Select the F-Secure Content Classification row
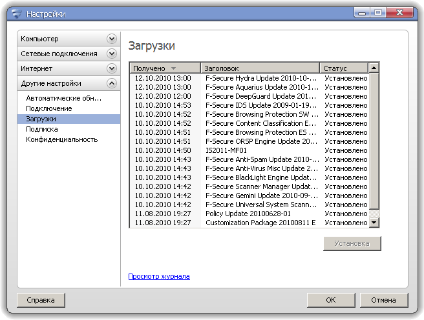Screen dimensions: 424x320 click(x=249, y=123)
